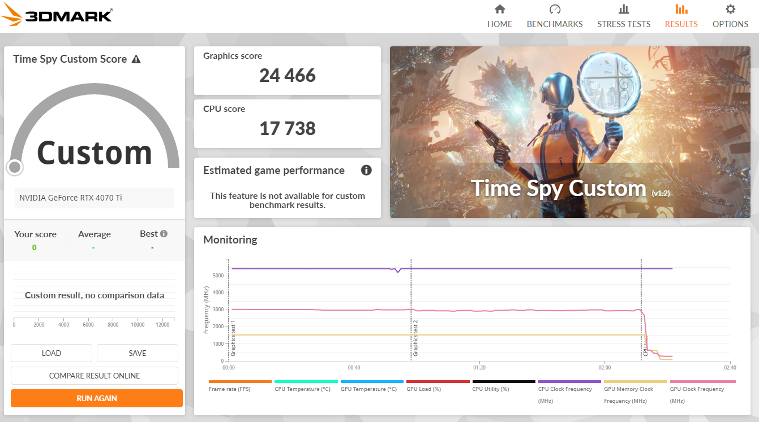759x422 pixels.
Task: Select the STRESS TESTS tab label
Action: pos(624,24)
